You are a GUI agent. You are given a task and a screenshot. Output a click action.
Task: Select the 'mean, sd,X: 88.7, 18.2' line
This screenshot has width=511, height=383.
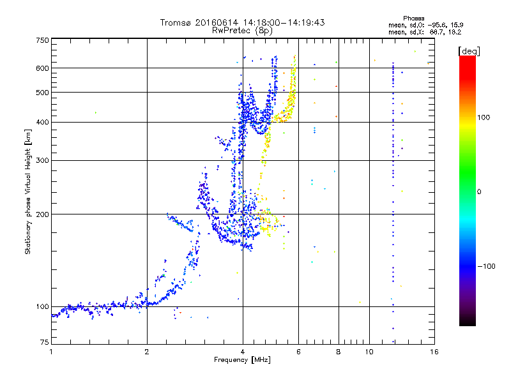[425, 32]
